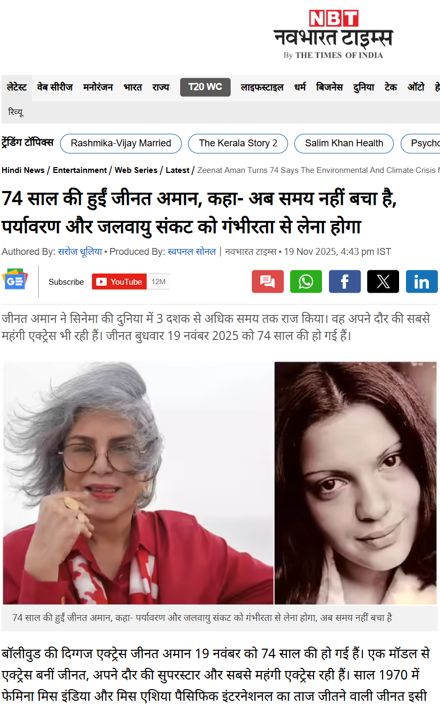Go to the लेटेस्ट nav tab

[17, 87]
